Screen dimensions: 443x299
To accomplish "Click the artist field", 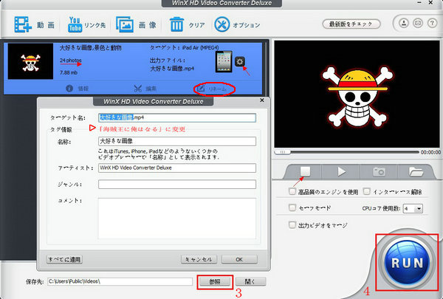I will (177, 168).
